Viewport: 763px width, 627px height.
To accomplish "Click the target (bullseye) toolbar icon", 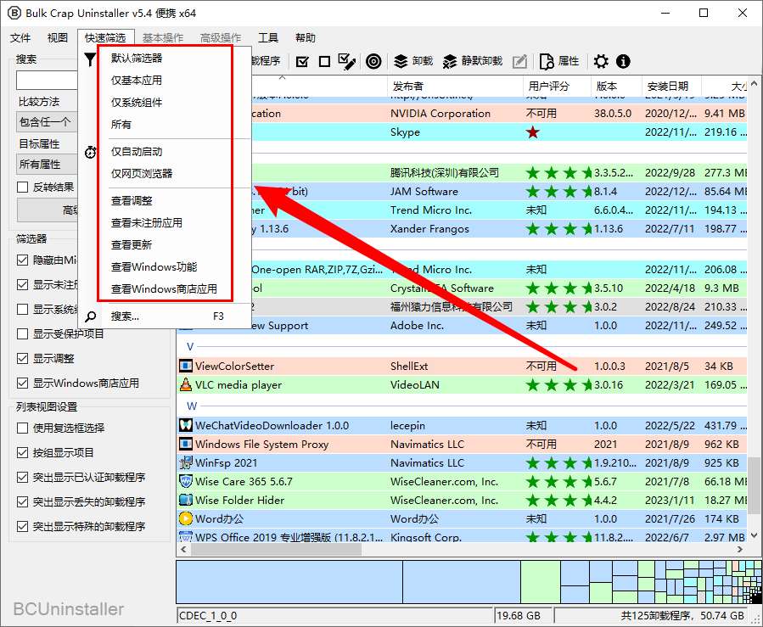I will [373, 61].
